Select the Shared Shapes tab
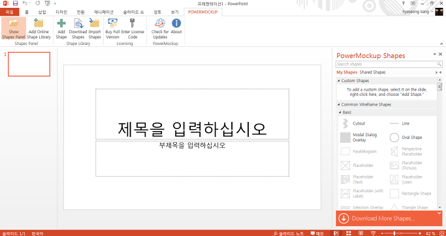446x236 pixels. (373, 72)
